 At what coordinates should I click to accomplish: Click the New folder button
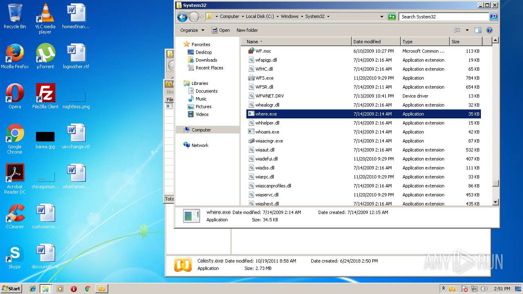click(x=247, y=30)
